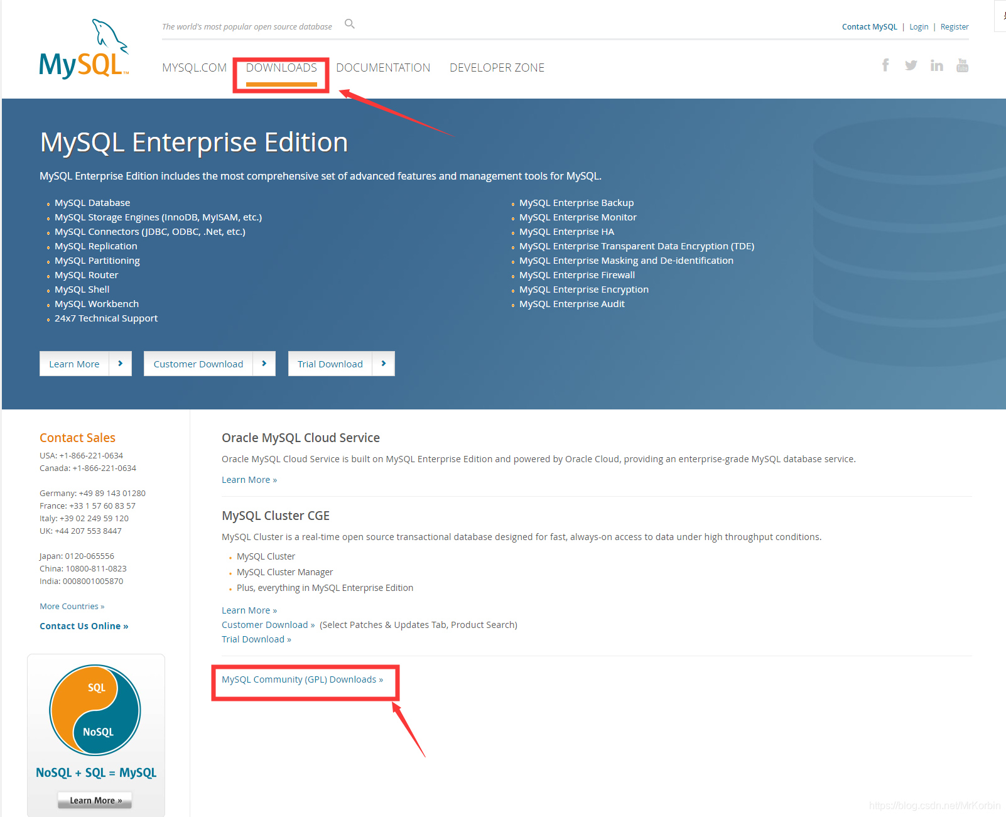Open MySQL Replication link

coord(96,246)
